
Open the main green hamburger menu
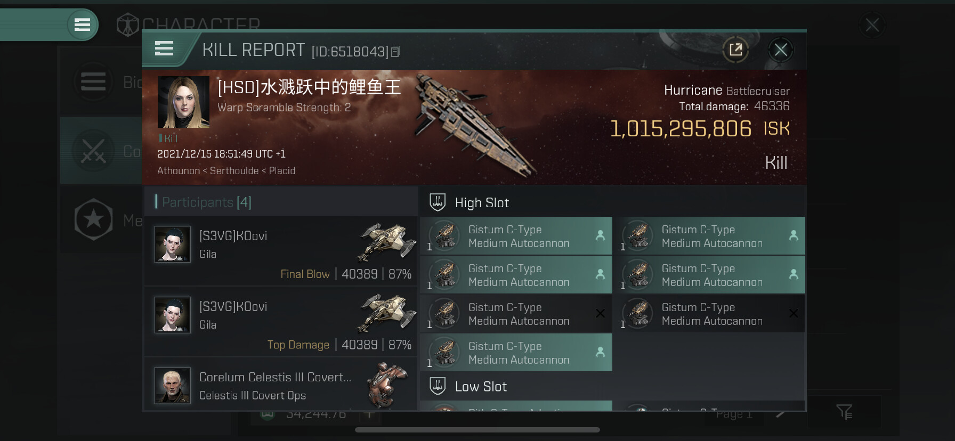pos(82,24)
